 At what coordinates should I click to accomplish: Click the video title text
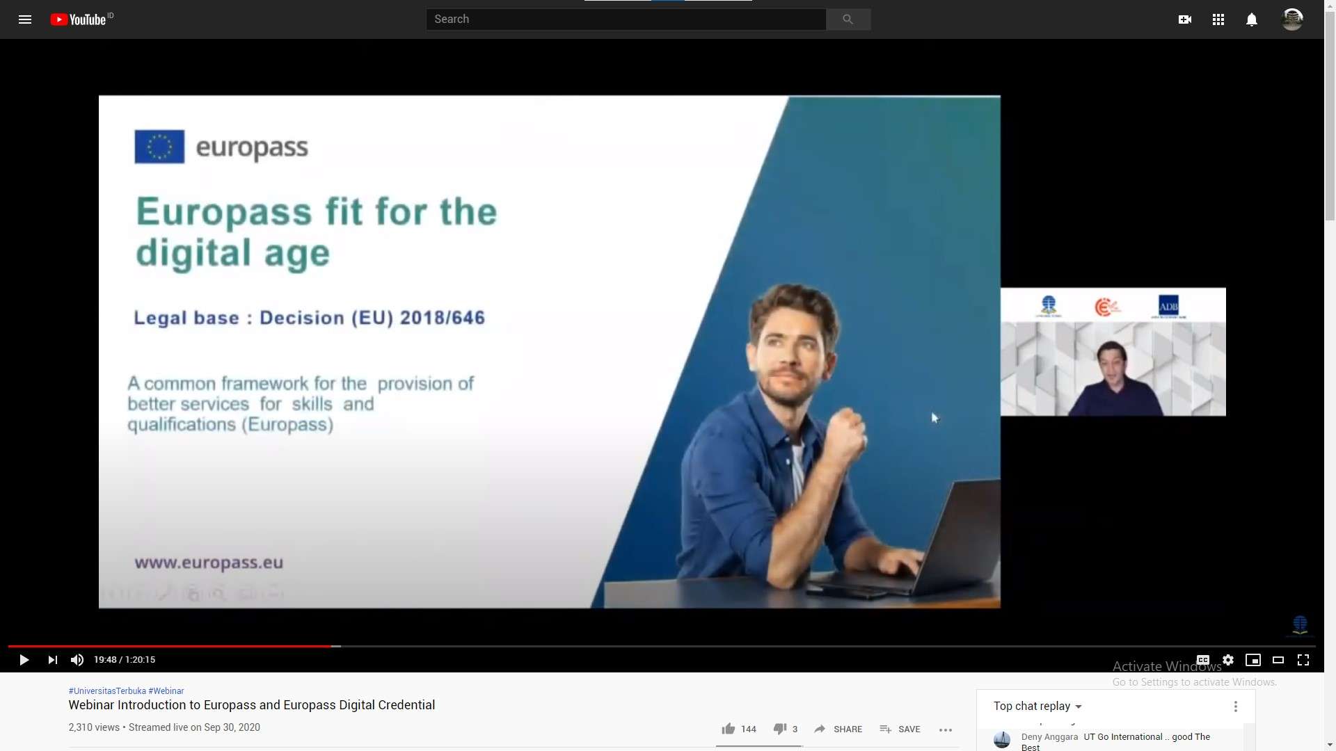pos(251,705)
